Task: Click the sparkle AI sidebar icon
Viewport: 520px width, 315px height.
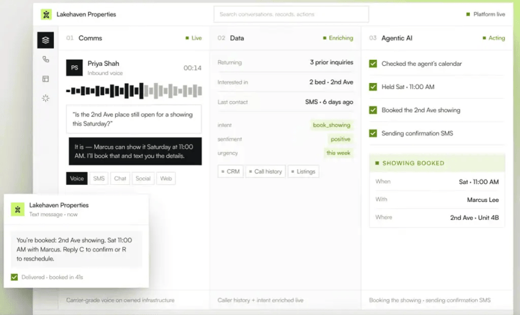Action: coord(45,98)
